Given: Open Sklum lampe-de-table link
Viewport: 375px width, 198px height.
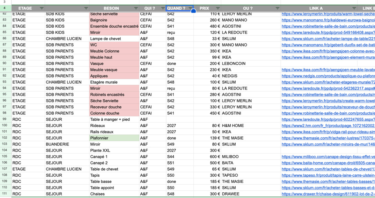Looking at the screenshot, I should click(328, 39).
